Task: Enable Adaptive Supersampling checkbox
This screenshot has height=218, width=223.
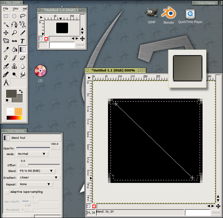Action: [x=7, y=192]
